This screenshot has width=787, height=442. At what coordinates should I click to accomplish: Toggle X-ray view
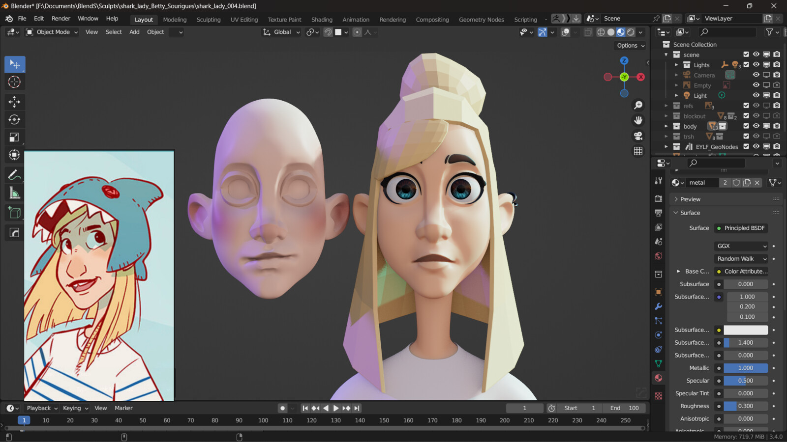[588, 32]
